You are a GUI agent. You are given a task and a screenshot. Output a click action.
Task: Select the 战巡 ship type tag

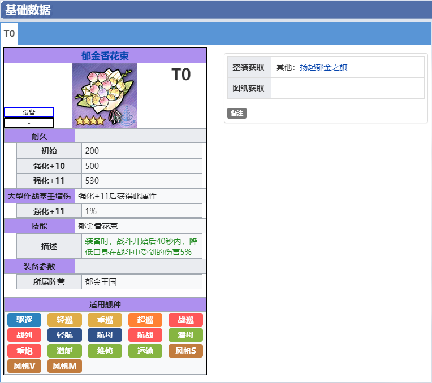185,320
